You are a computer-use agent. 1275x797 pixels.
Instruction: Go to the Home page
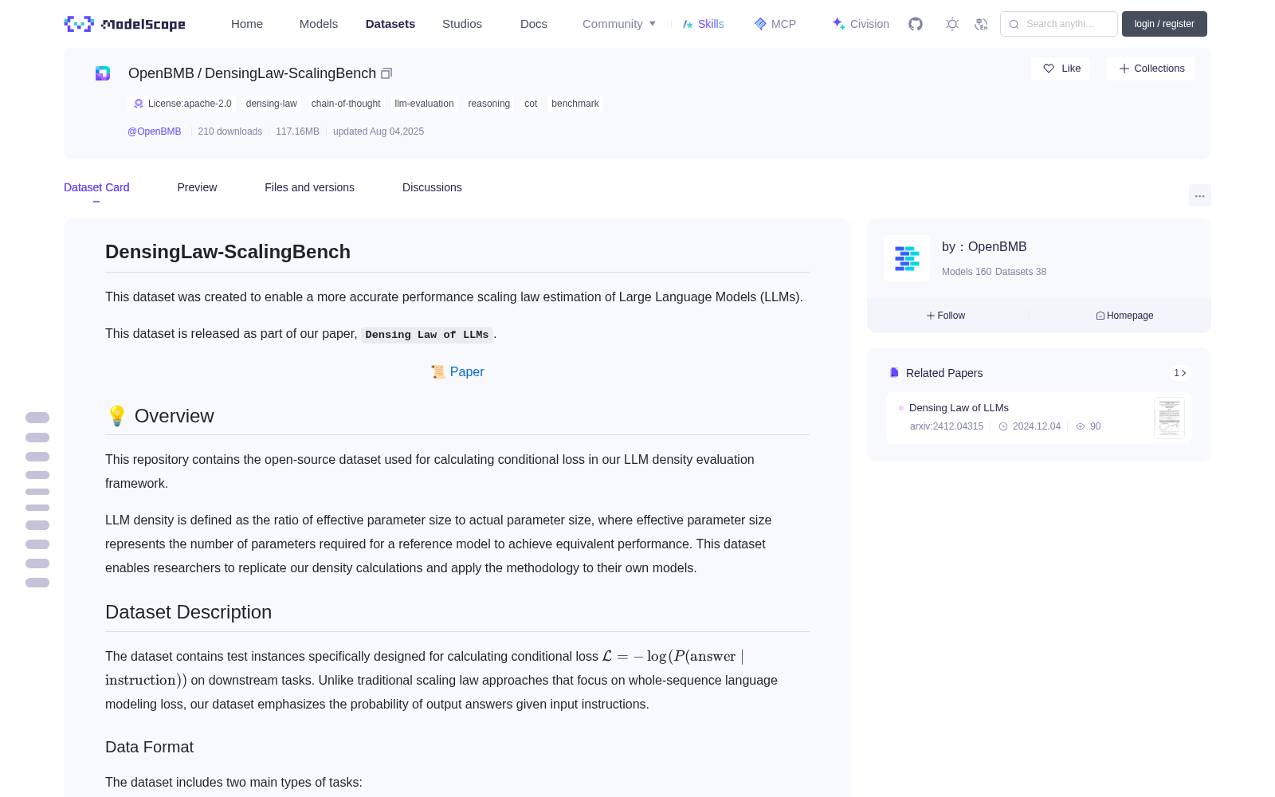click(247, 24)
